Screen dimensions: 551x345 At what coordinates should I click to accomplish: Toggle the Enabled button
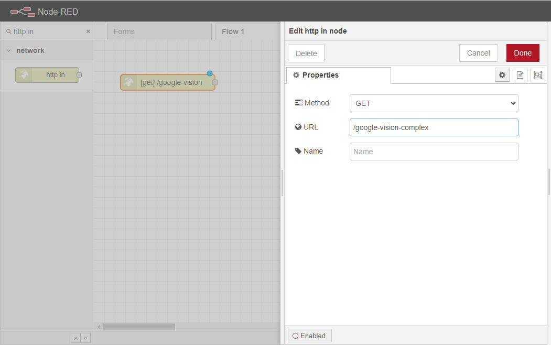coord(310,336)
